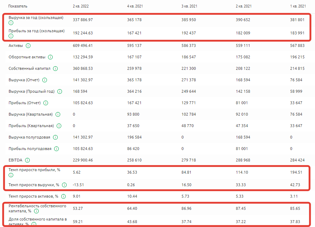Click Активы value 609 496.41
Image resolution: width=315 pixels, height=227 pixels.
(x=83, y=46)
